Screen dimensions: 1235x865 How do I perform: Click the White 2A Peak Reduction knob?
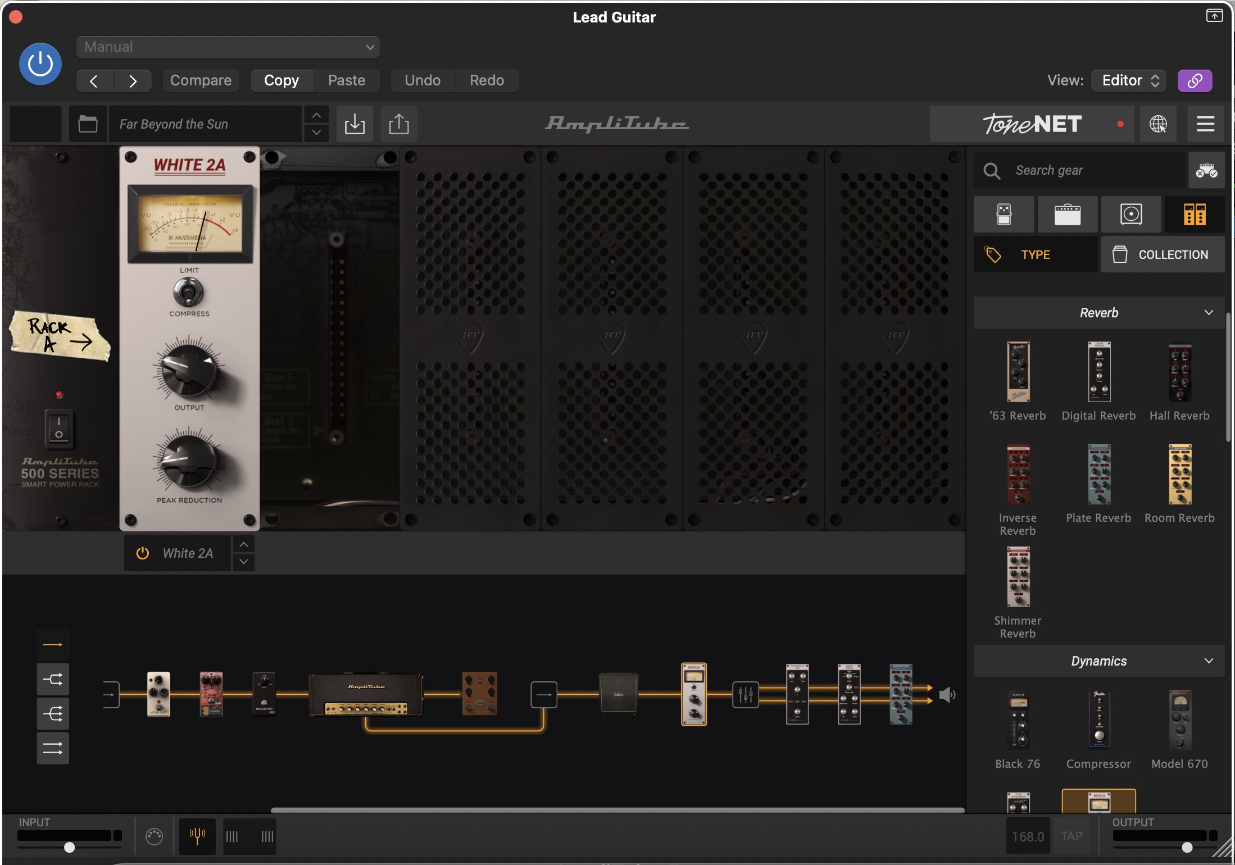(188, 462)
